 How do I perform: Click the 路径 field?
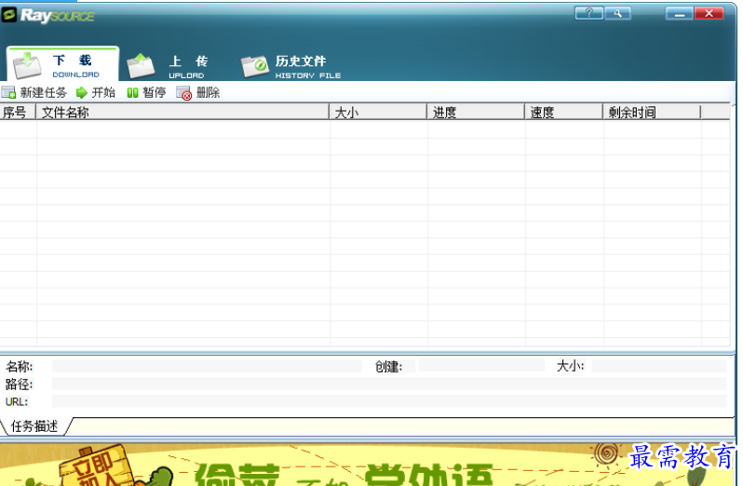point(389,384)
